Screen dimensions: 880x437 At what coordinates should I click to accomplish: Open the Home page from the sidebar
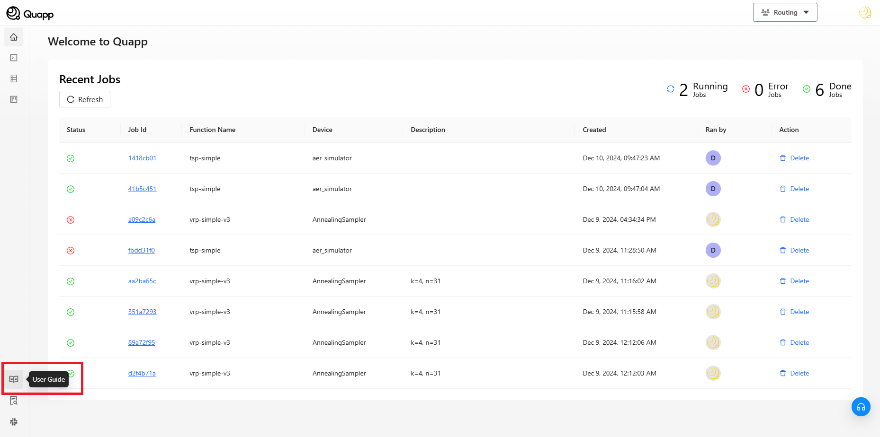13,37
